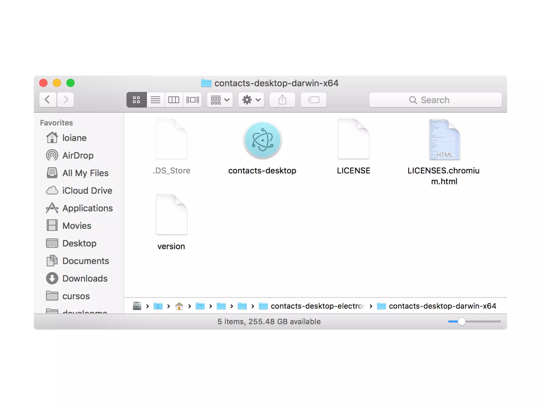Switch to icon view mode
The width and height of the screenshot is (541, 405).
[136, 100]
